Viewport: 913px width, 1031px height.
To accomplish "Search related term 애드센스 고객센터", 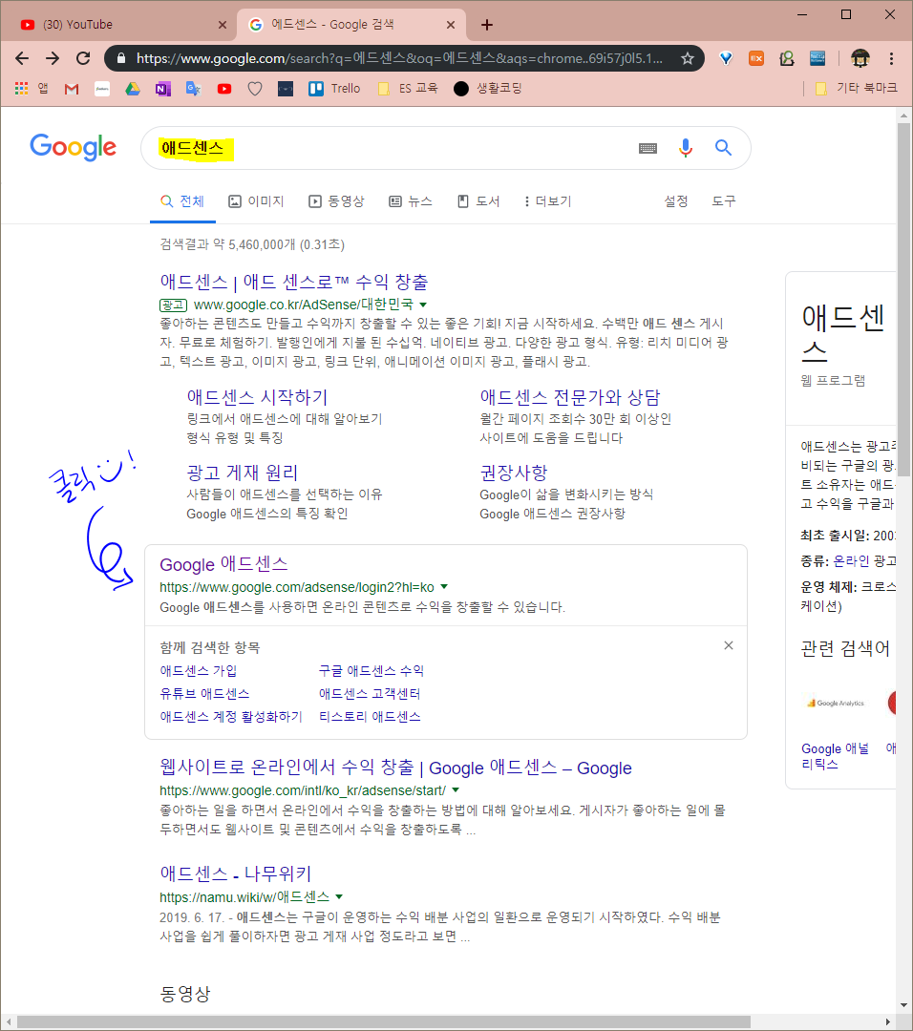I will pos(370,694).
